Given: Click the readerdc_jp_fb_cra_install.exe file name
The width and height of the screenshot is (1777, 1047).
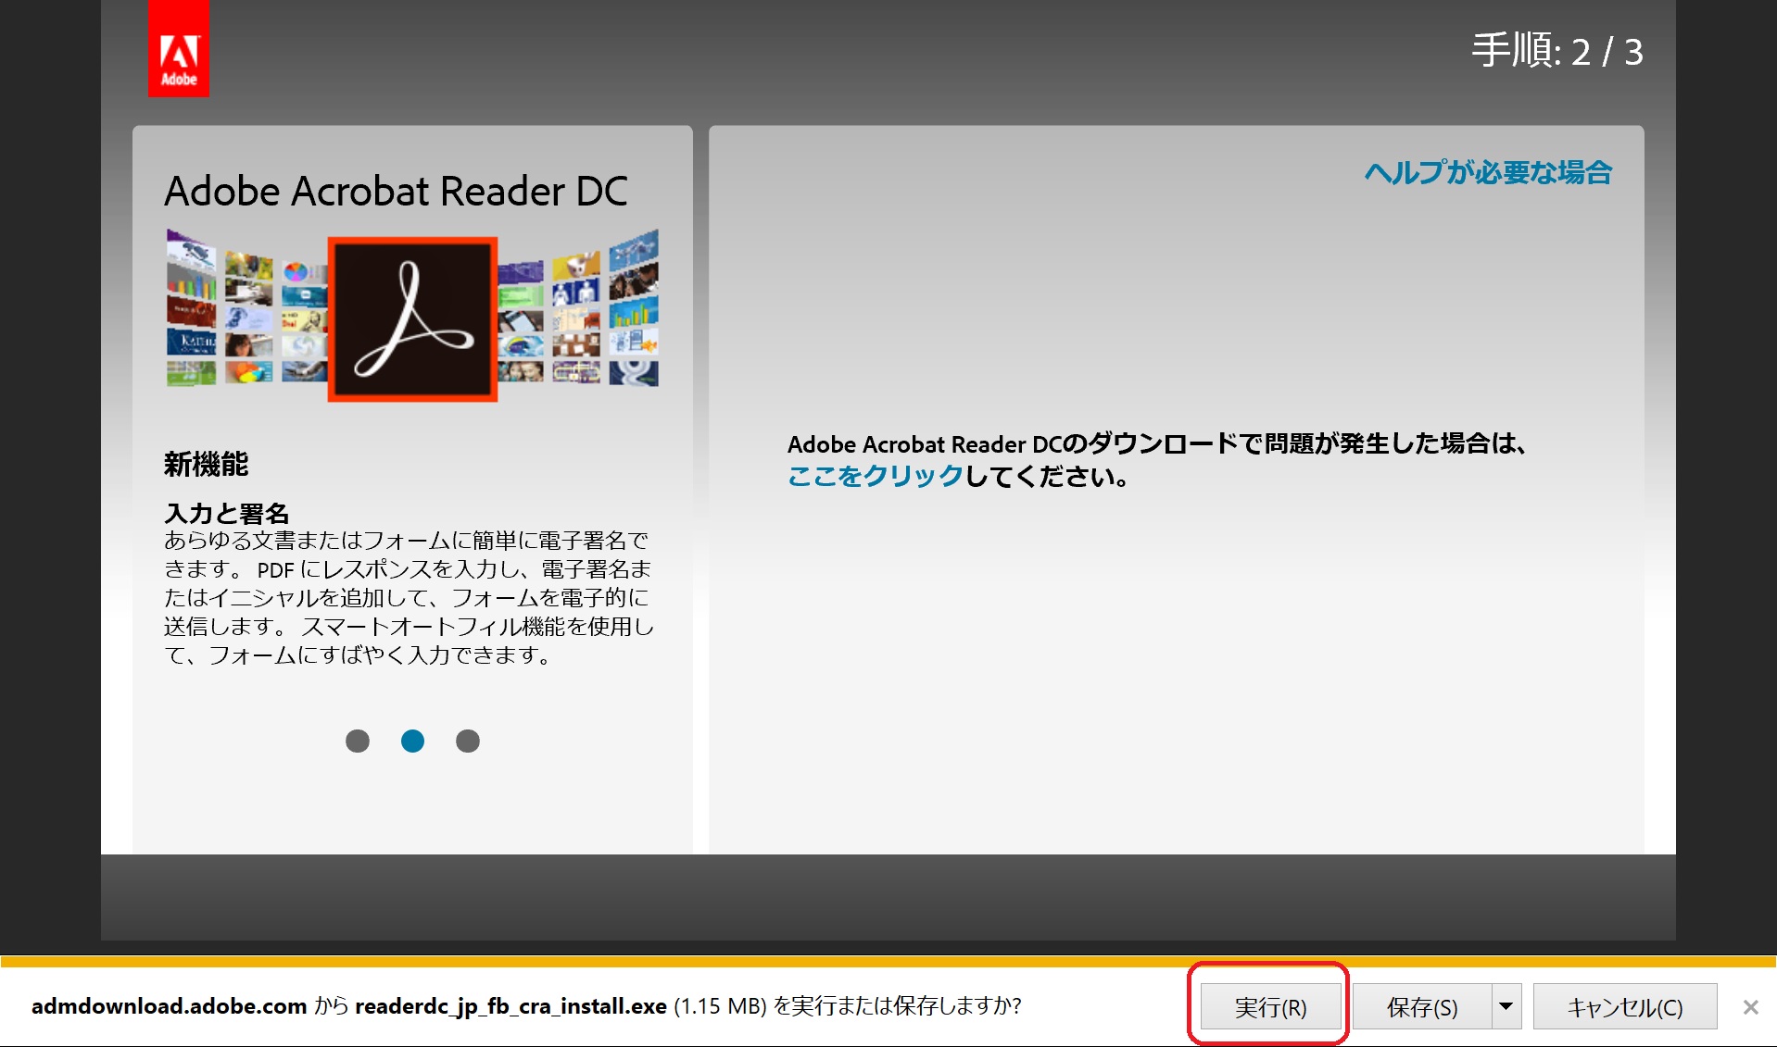Looking at the screenshot, I should [x=510, y=1006].
